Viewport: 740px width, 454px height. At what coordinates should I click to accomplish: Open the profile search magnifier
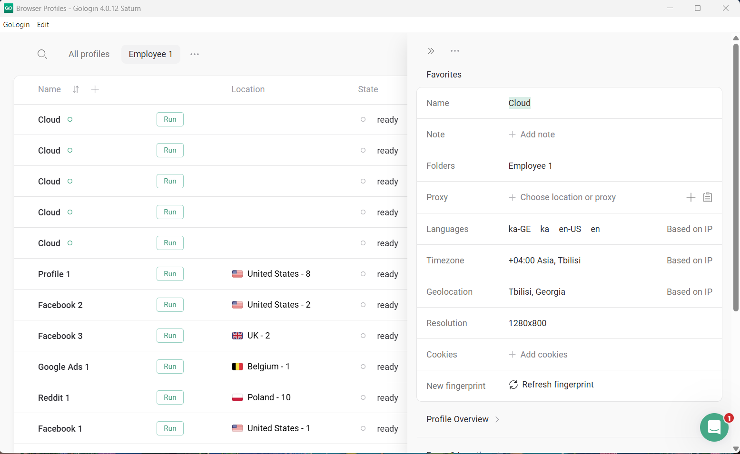tap(42, 54)
